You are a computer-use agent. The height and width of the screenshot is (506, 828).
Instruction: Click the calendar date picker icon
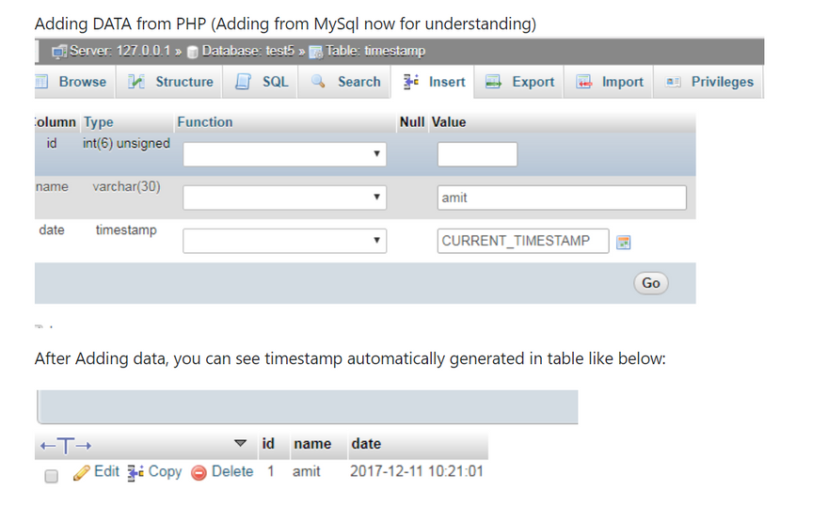(623, 243)
